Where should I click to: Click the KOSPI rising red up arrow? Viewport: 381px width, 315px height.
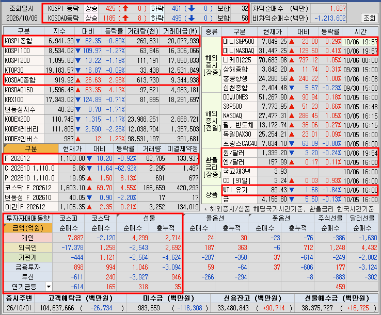[x=125, y=8]
